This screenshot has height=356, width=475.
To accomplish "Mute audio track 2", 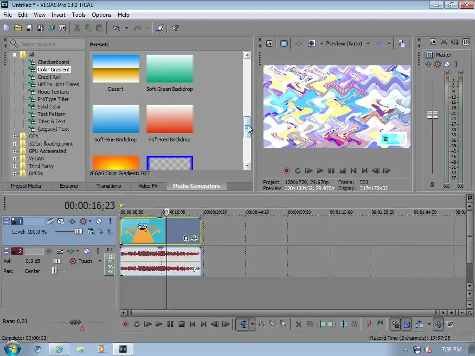I will point(86,251).
